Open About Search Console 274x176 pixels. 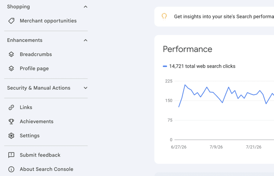click(46, 169)
